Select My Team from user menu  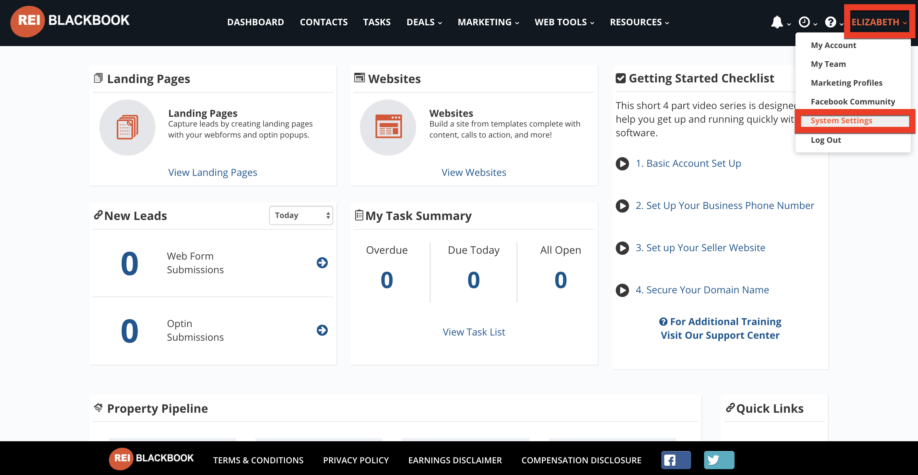pyautogui.click(x=828, y=64)
